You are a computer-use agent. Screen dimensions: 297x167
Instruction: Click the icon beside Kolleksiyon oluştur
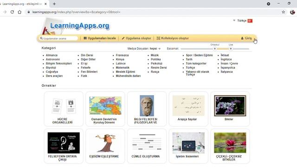click(158, 38)
